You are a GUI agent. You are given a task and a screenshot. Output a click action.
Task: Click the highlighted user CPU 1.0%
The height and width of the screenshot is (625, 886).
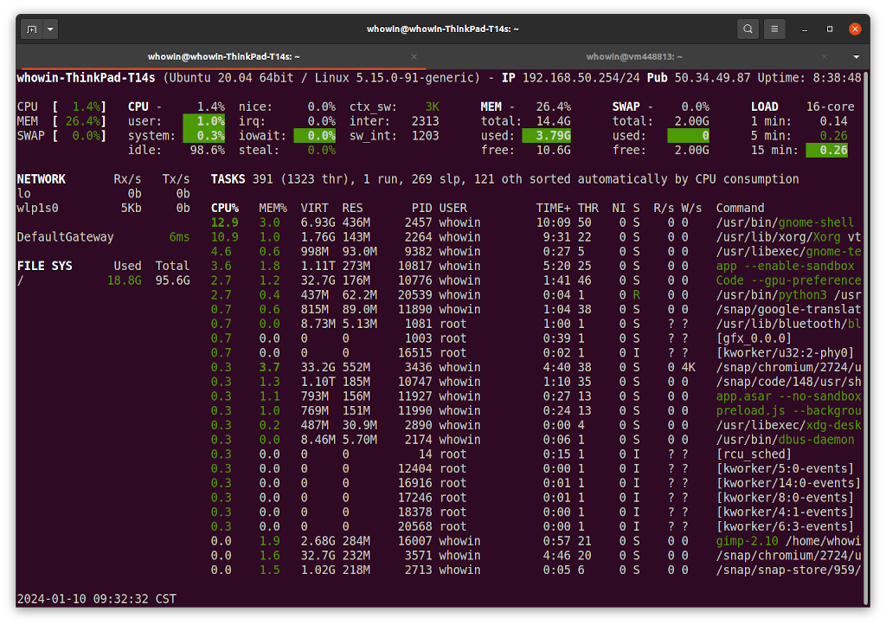[204, 121]
